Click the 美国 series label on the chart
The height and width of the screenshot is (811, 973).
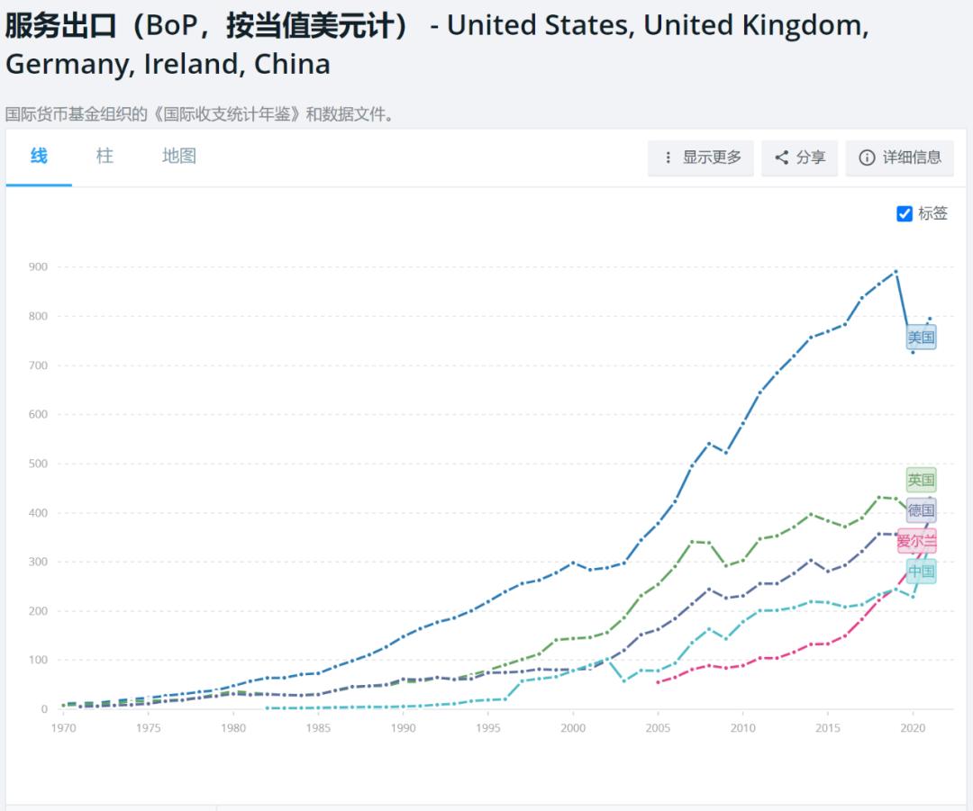[922, 336]
